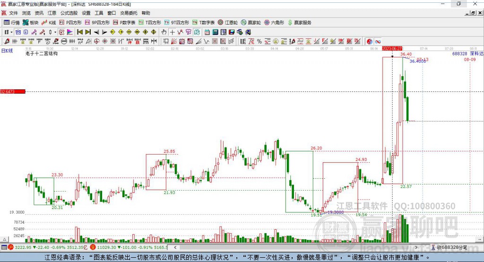Select the percent % tool
This screenshot has height=262, width=484.
click(x=259, y=42)
